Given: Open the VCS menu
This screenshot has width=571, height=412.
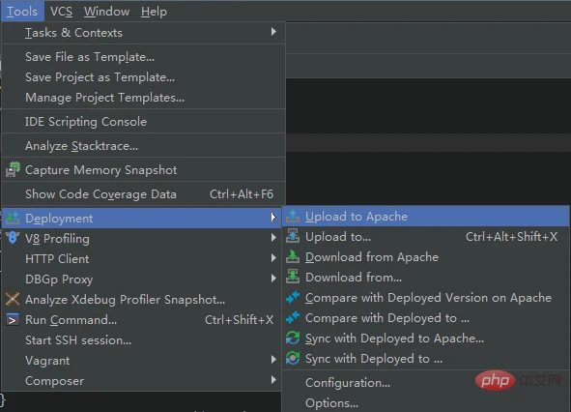Looking at the screenshot, I should pyautogui.click(x=61, y=12).
